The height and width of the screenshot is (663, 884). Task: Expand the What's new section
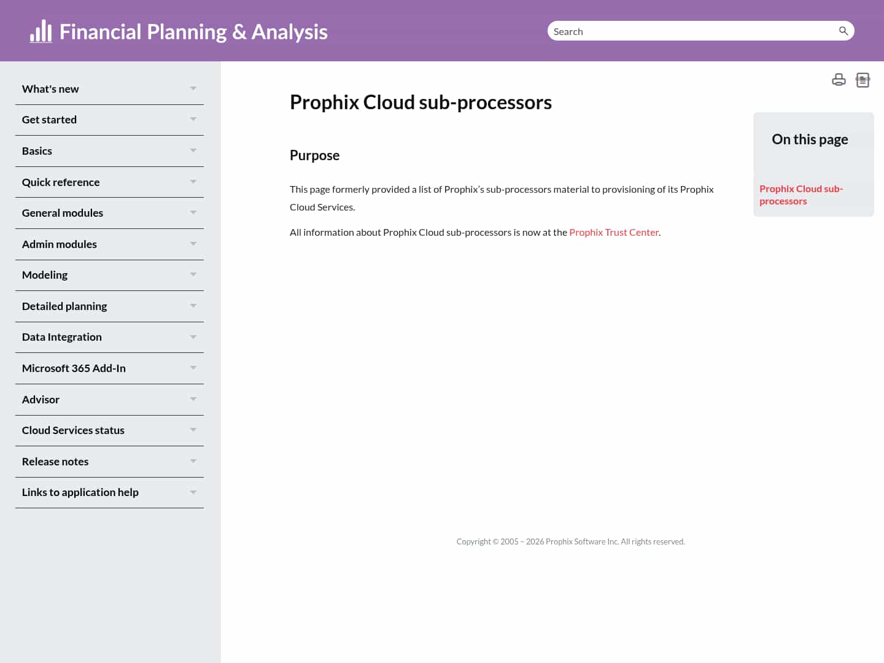click(193, 88)
